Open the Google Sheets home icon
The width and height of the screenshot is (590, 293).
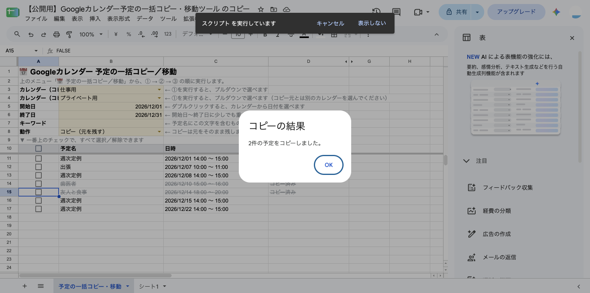pyautogui.click(x=13, y=12)
